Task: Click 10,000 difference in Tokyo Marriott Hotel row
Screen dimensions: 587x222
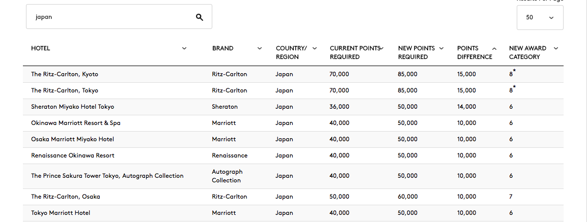Action: coord(466,213)
